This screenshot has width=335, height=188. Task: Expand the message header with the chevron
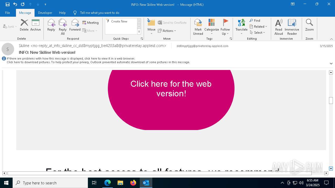coord(331,63)
